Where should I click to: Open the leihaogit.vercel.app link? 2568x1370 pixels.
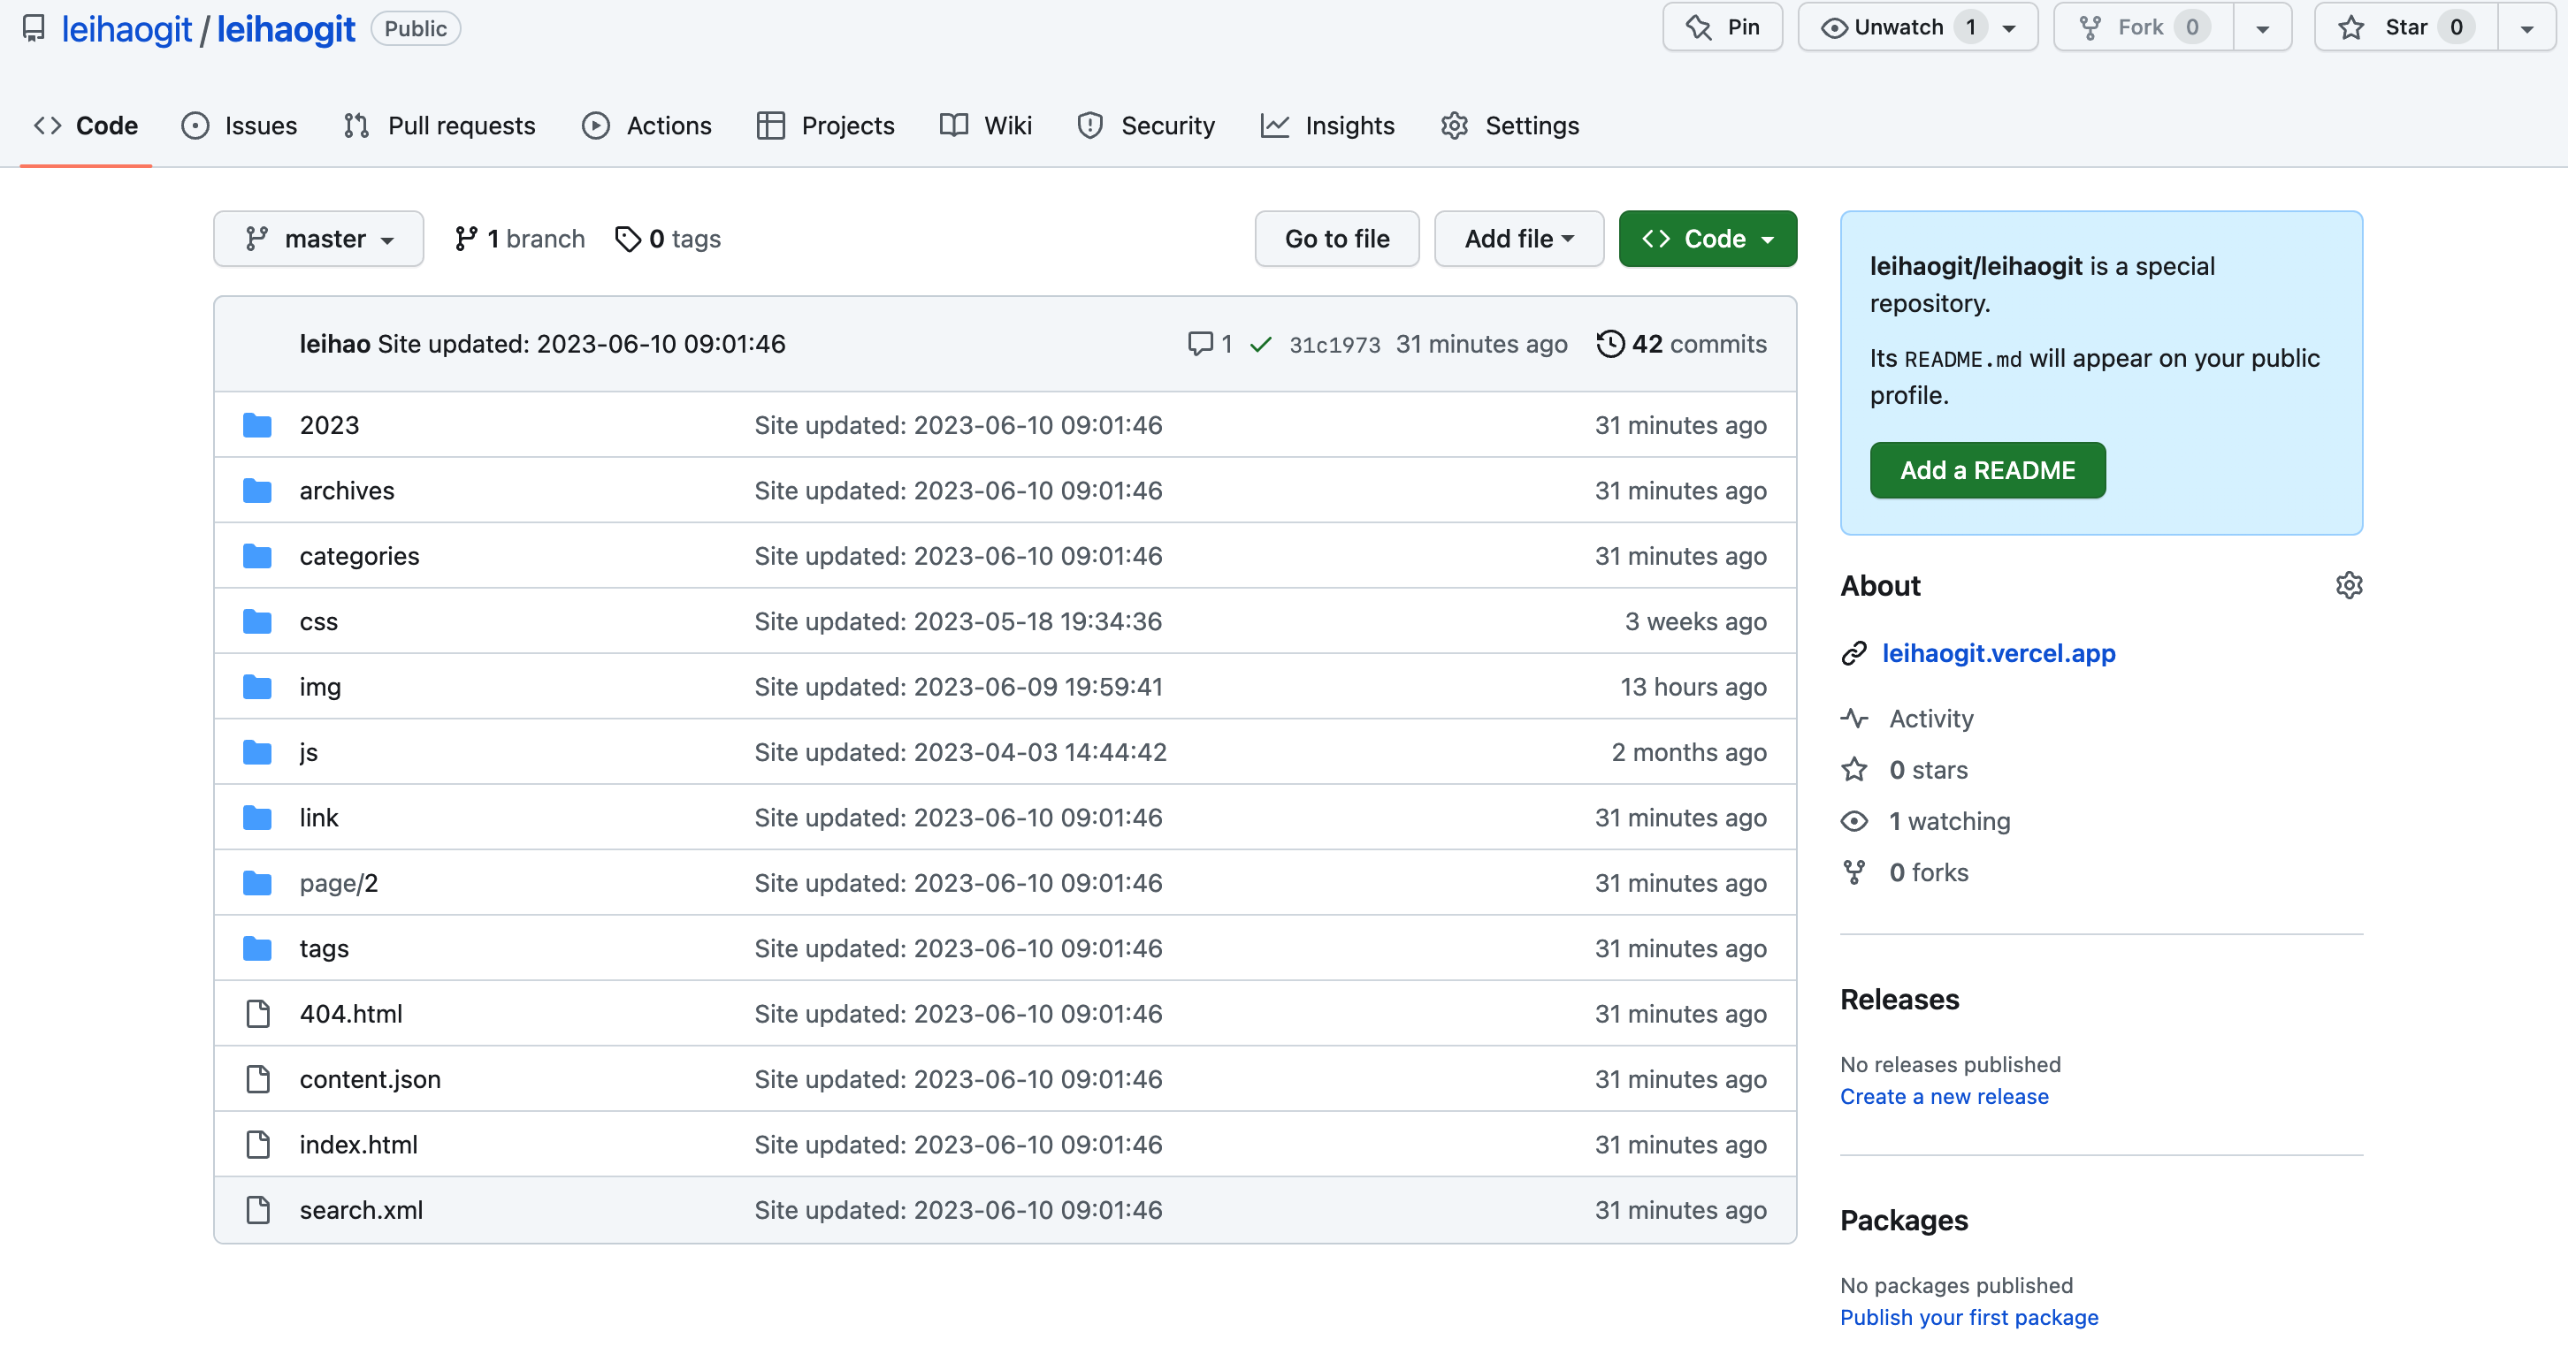1998,653
